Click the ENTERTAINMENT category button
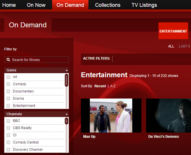191x155 pixels. click(x=173, y=31)
